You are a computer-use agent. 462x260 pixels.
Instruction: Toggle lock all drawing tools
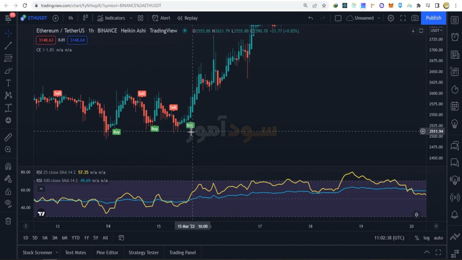(8, 191)
